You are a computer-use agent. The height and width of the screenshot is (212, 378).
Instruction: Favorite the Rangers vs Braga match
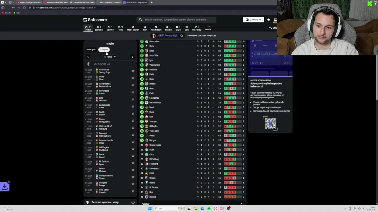click(x=133, y=184)
